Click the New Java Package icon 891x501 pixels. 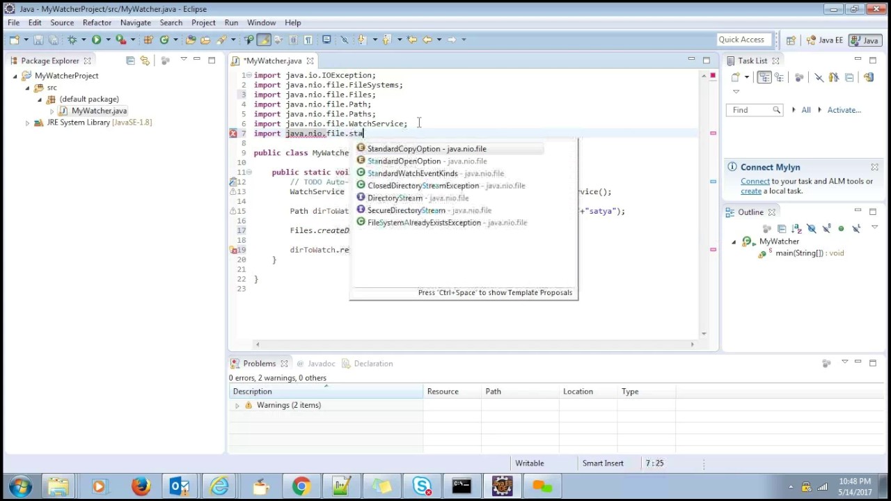tap(148, 40)
